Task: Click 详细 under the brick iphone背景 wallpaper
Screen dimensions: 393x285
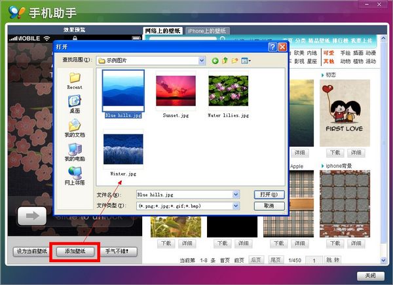Action: pyautogui.click(x=356, y=243)
